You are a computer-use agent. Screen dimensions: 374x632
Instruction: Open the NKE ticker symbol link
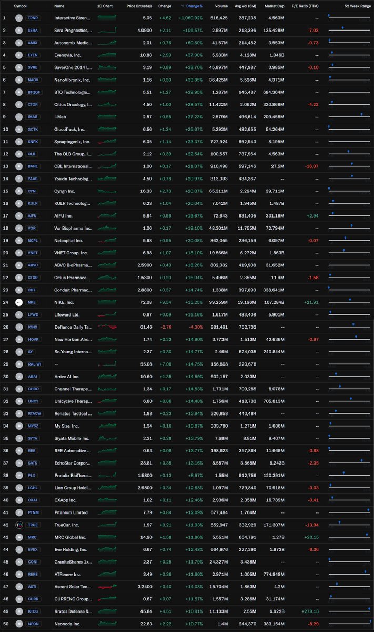tap(33, 302)
